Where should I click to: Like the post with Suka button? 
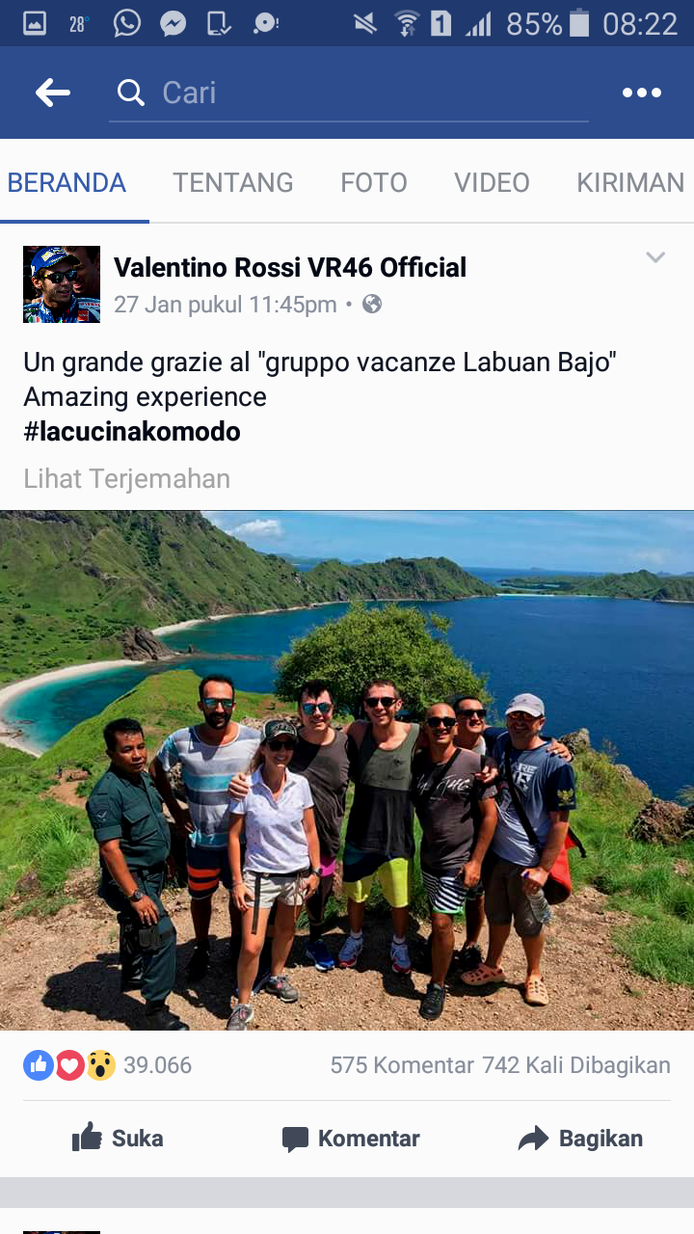(x=118, y=1139)
